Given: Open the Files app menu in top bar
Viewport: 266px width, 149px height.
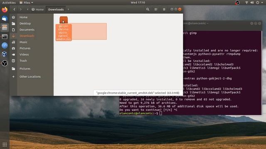Looking at the screenshot, I should pyautogui.click(x=26, y=2).
